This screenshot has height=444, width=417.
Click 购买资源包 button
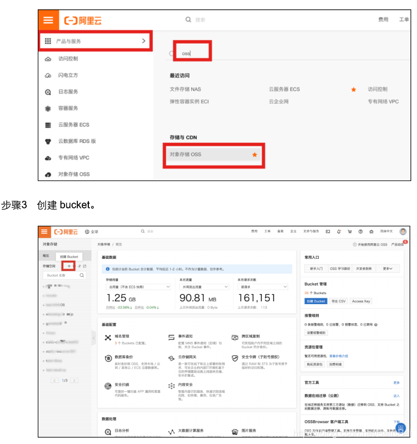(x=314, y=364)
